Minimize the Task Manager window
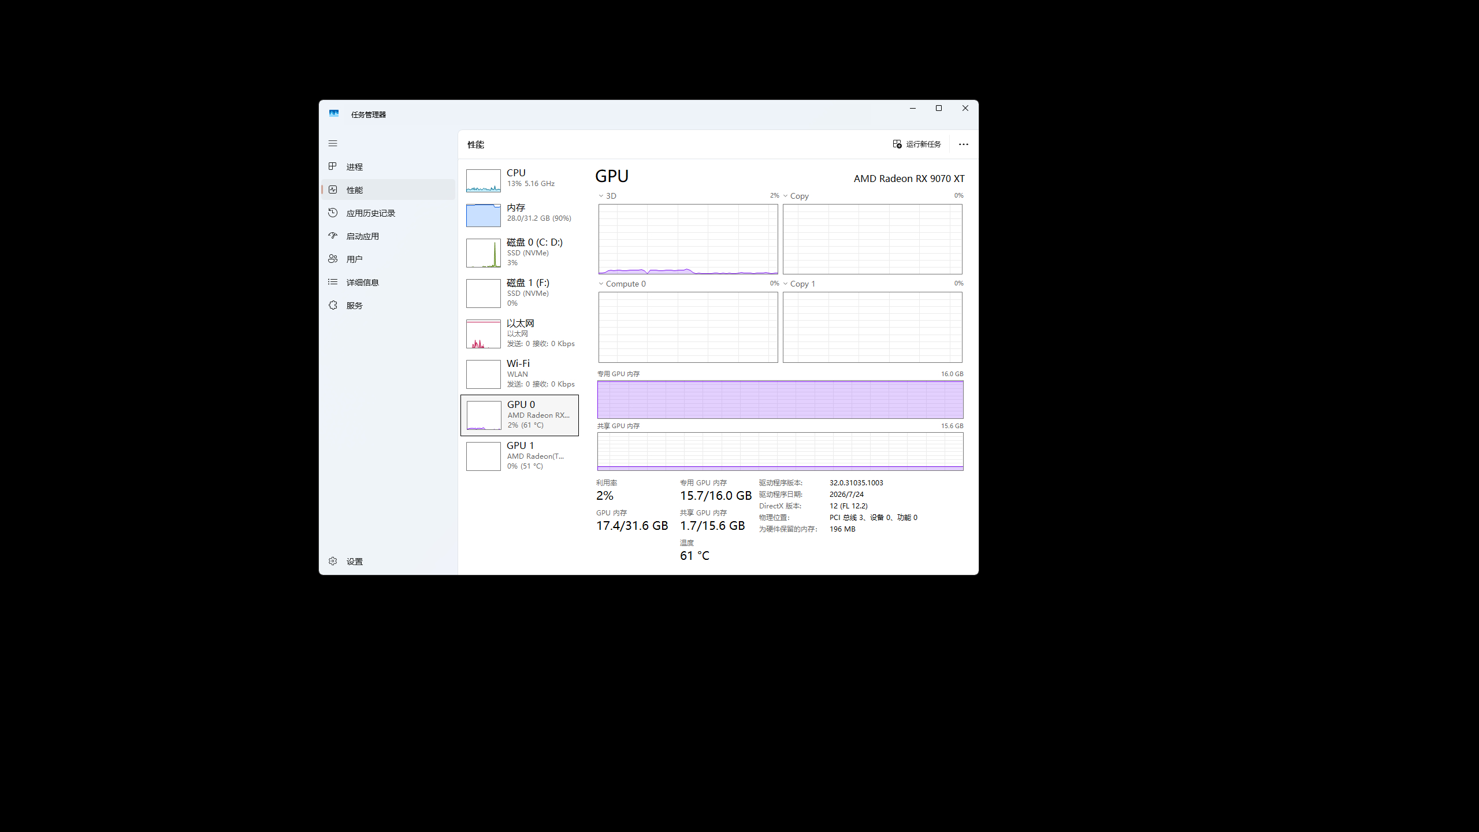The width and height of the screenshot is (1479, 832). tap(913, 108)
